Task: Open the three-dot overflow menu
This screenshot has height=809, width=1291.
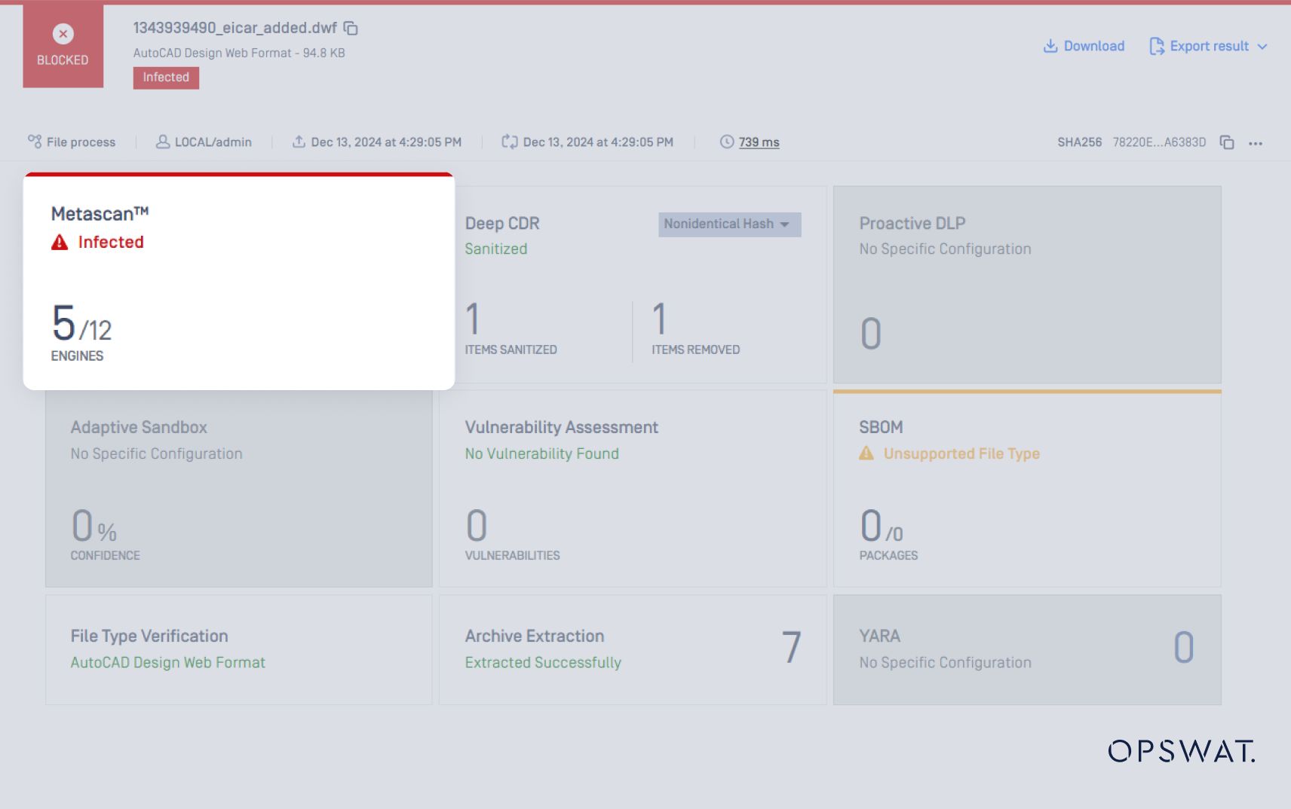Action: (x=1257, y=143)
